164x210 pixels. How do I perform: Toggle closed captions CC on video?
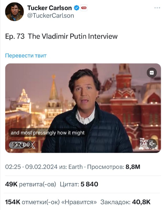(152, 73)
